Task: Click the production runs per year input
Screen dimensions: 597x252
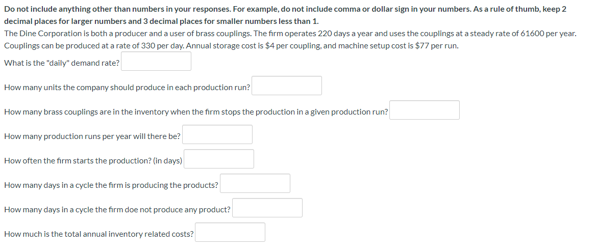Action: (x=217, y=134)
